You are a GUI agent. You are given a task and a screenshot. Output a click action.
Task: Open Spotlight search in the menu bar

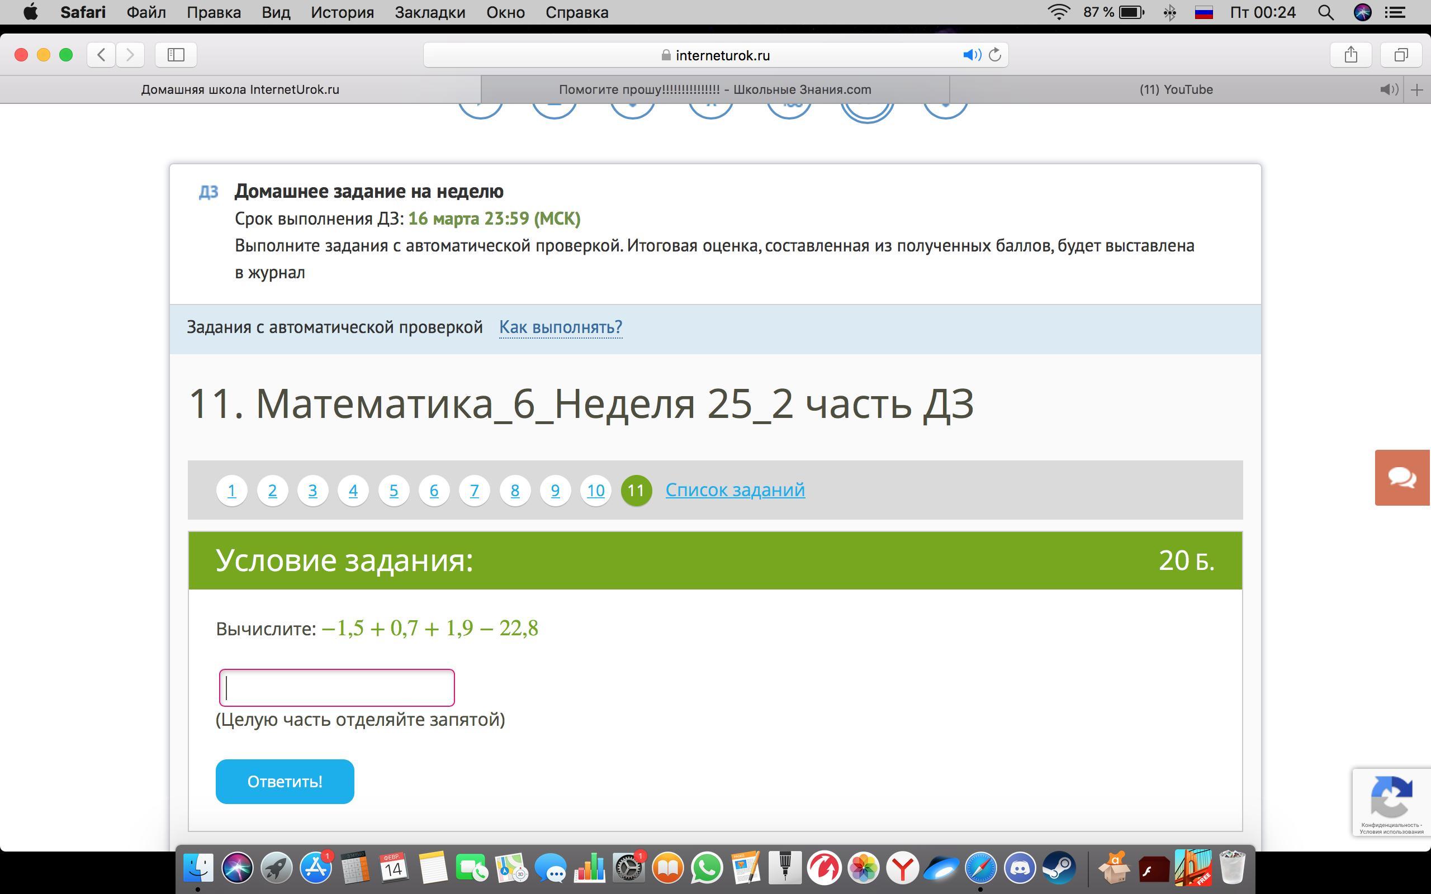pos(1326,12)
